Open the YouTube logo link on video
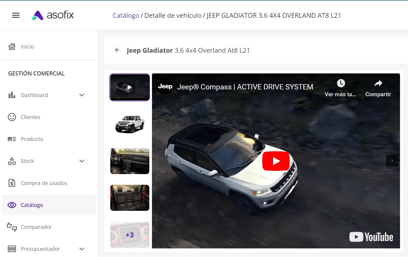This screenshot has height=257, width=408. pyautogui.click(x=371, y=237)
